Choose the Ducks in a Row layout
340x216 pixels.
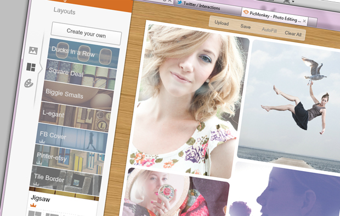point(83,53)
